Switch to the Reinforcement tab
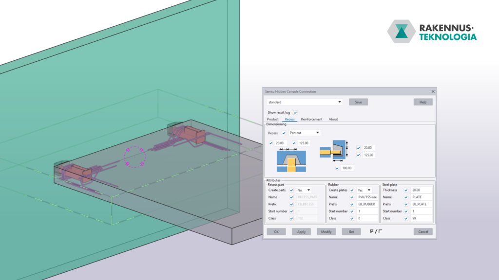The height and width of the screenshot is (280, 499). pyautogui.click(x=311, y=119)
